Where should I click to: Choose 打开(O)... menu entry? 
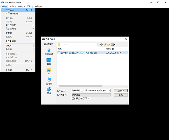click(x=18, y=10)
